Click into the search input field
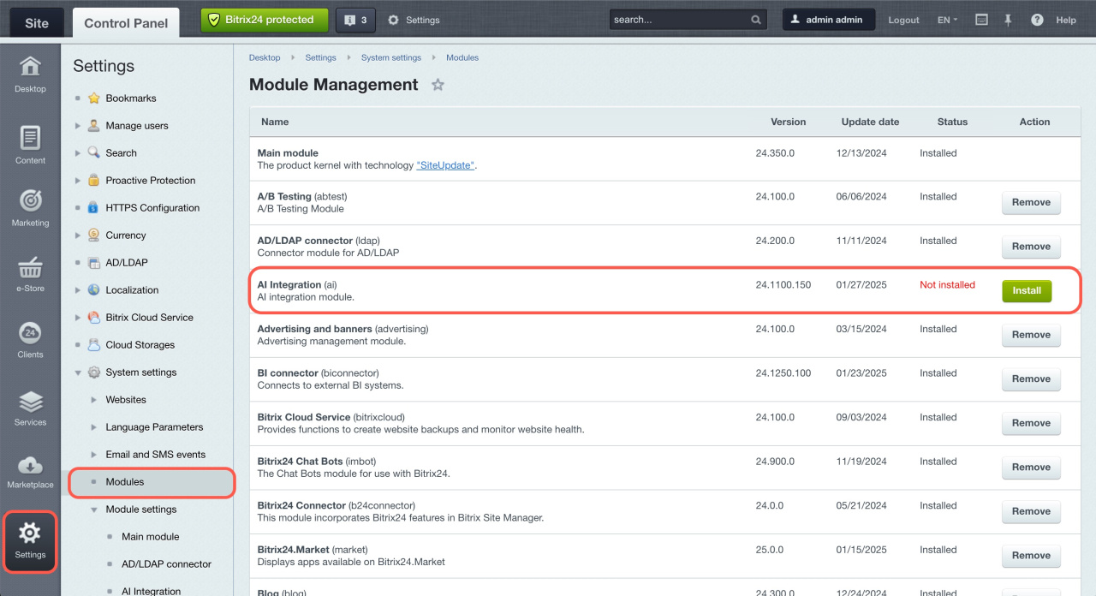The width and height of the screenshot is (1096, 596). click(x=676, y=20)
